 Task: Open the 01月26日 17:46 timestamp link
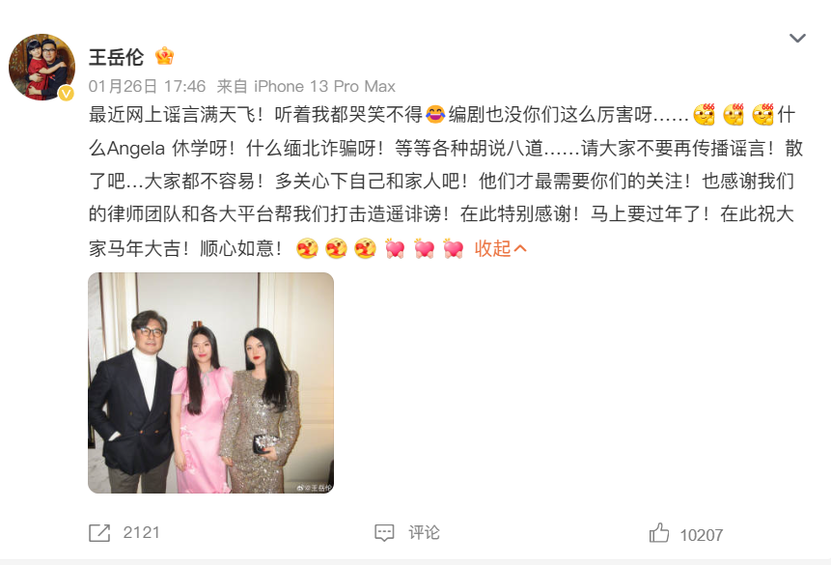(x=147, y=86)
